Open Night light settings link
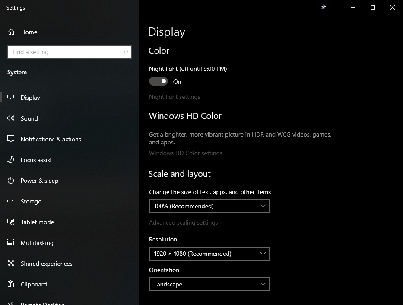This screenshot has height=305, width=403. coord(175,97)
